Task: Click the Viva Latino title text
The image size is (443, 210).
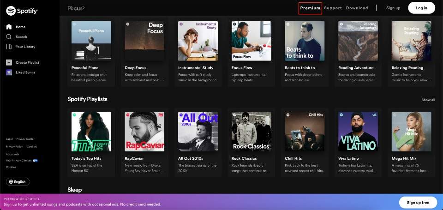Action: coord(349,158)
